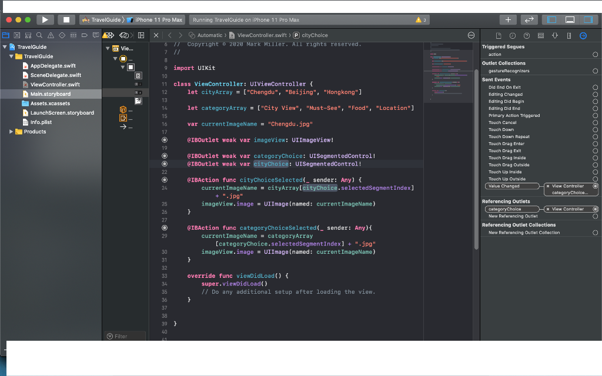The height and width of the screenshot is (376, 602).
Task: Select the Size inspector ruler icon
Action: (569, 35)
